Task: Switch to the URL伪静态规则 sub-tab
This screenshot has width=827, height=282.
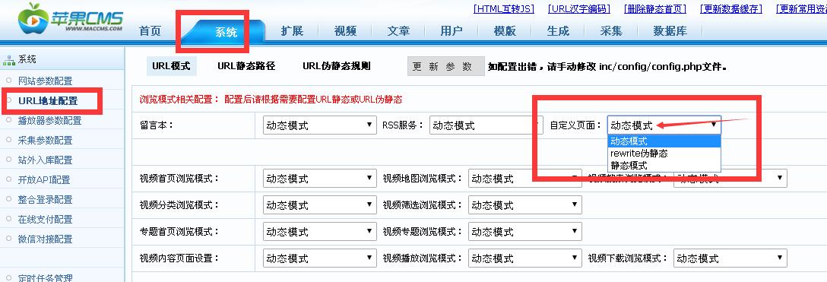Action: [x=337, y=66]
